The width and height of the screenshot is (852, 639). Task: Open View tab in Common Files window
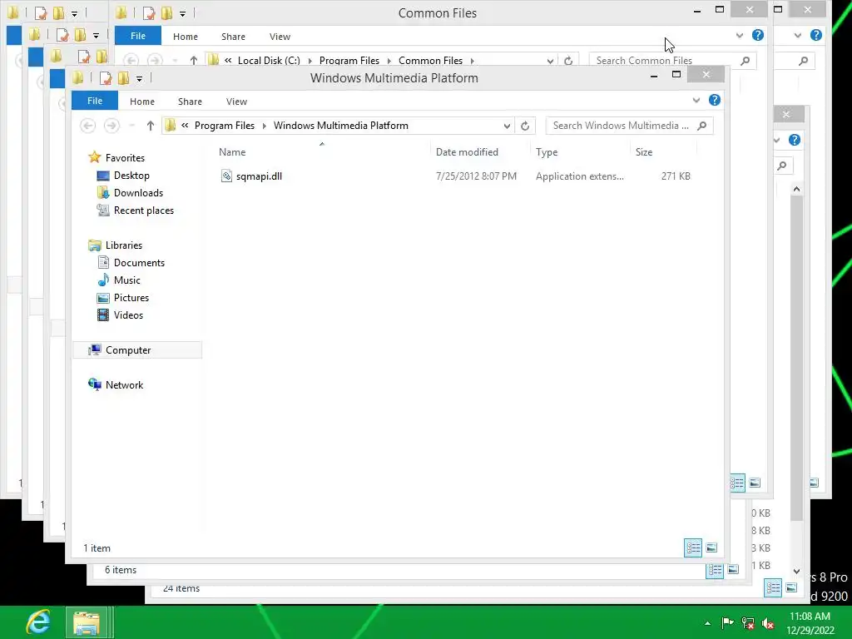point(280,37)
